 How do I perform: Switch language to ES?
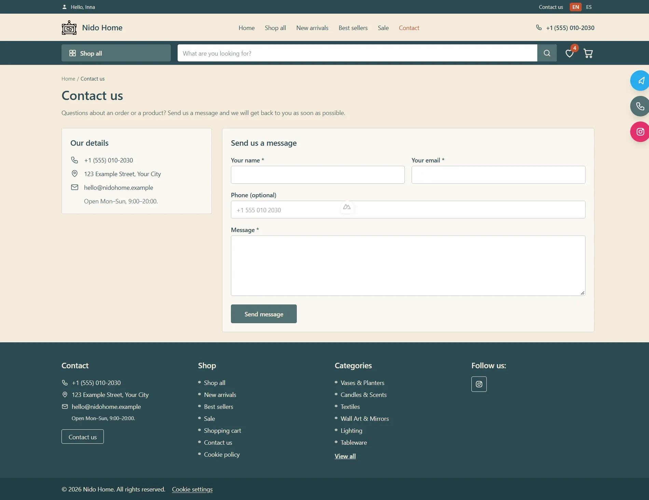pyautogui.click(x=589, y=7)
